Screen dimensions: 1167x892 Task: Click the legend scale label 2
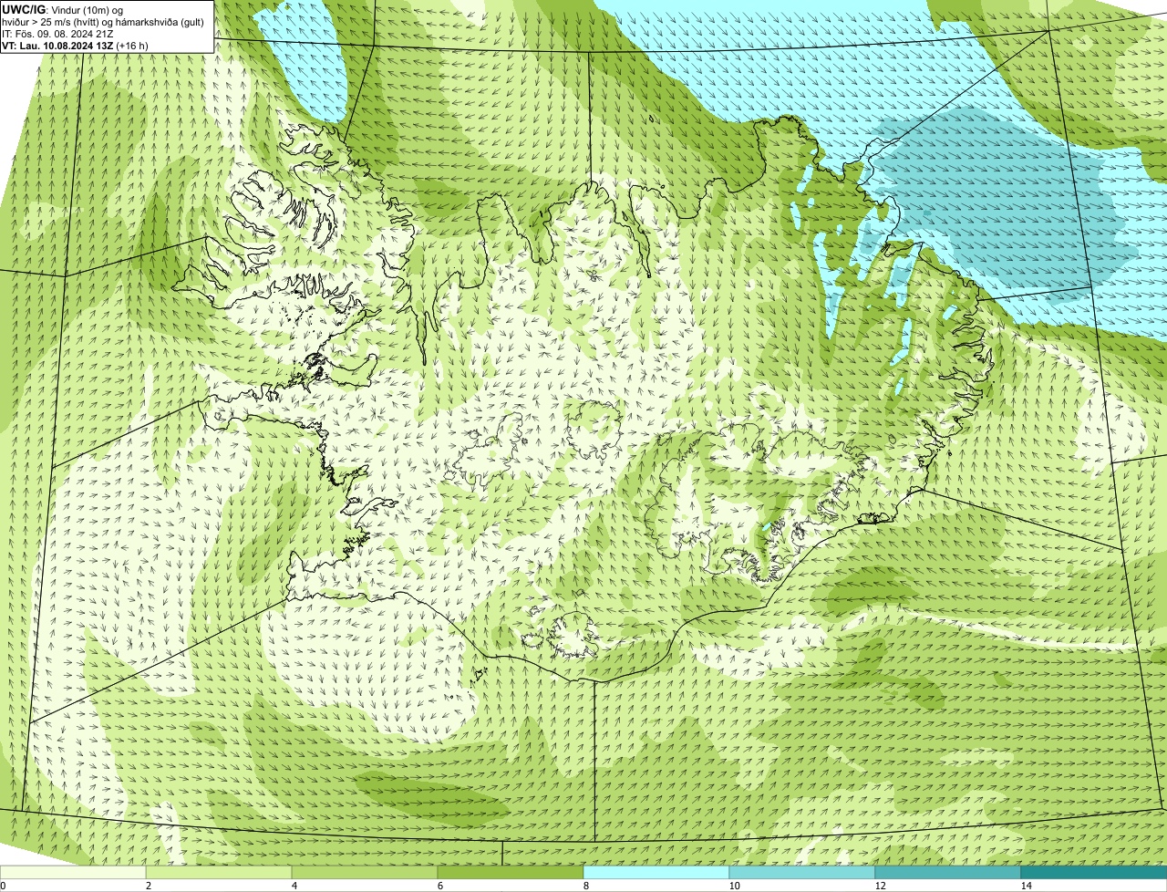coord(147,886)
